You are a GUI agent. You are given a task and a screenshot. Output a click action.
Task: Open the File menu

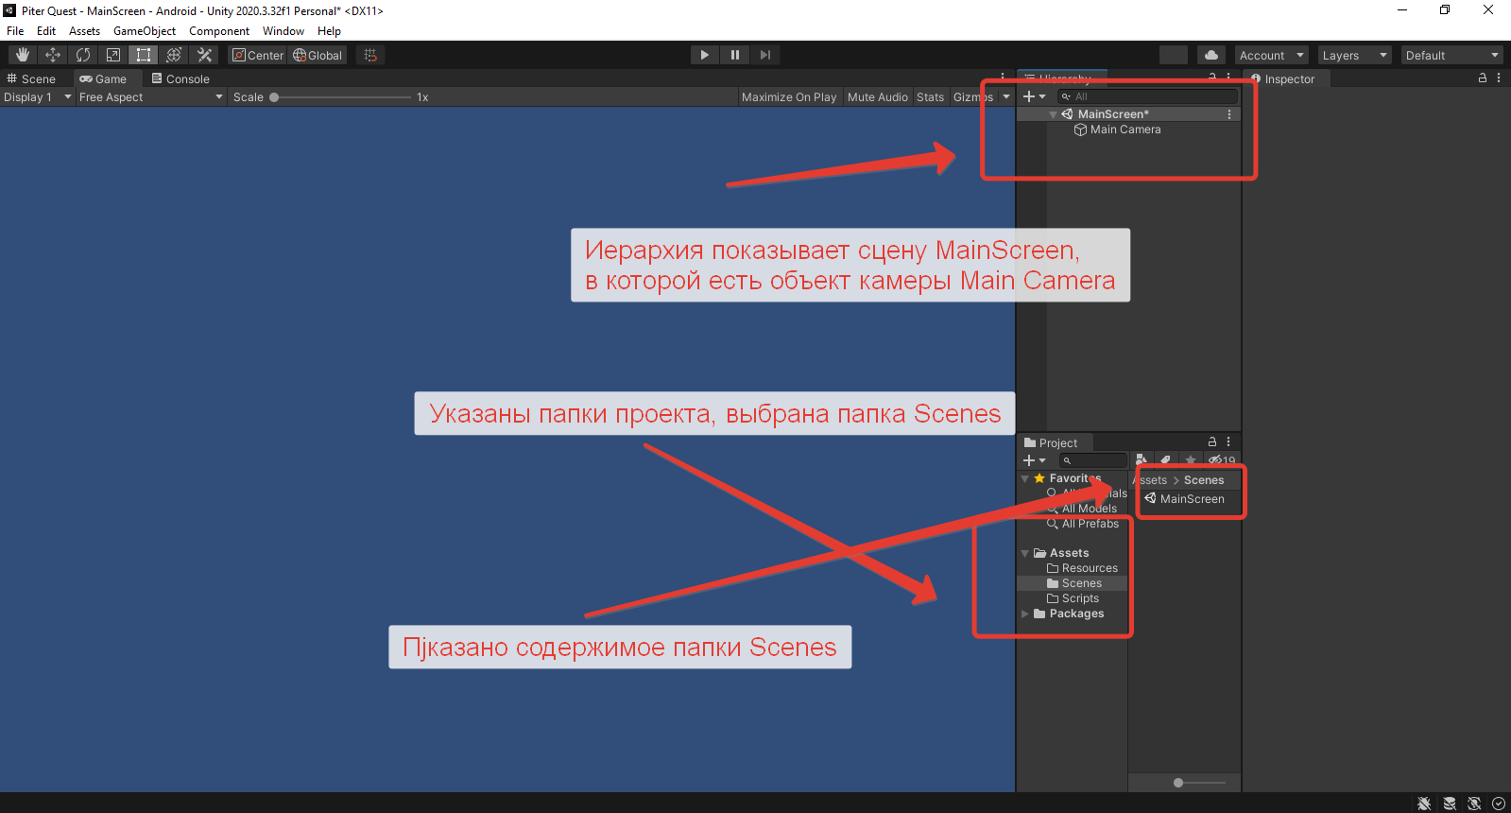point(15,31)
